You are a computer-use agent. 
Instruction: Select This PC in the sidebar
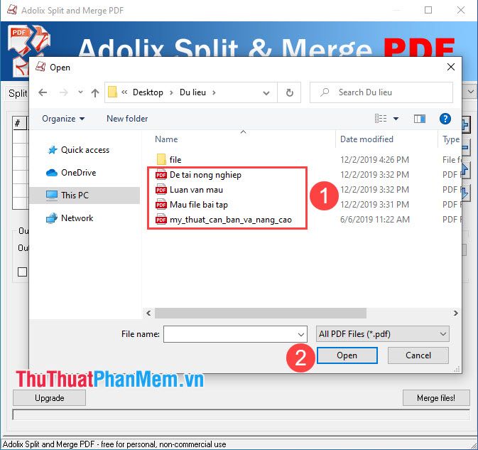coord(85,195)
